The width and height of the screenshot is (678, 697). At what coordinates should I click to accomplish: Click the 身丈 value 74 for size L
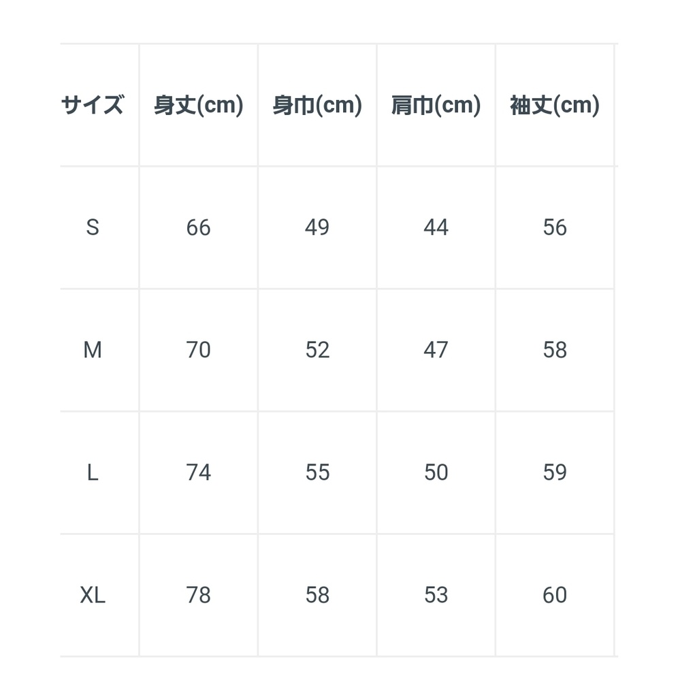(198, 472)
